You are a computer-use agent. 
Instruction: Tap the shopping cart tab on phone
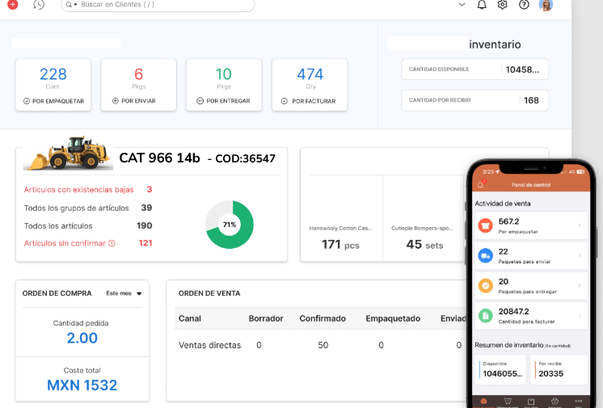[x=508, y=401]
